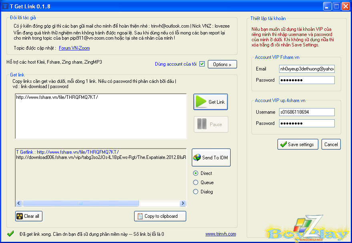The image size is (352, 243).
Task: Select the Queue radio option
Action: point(195,183)
